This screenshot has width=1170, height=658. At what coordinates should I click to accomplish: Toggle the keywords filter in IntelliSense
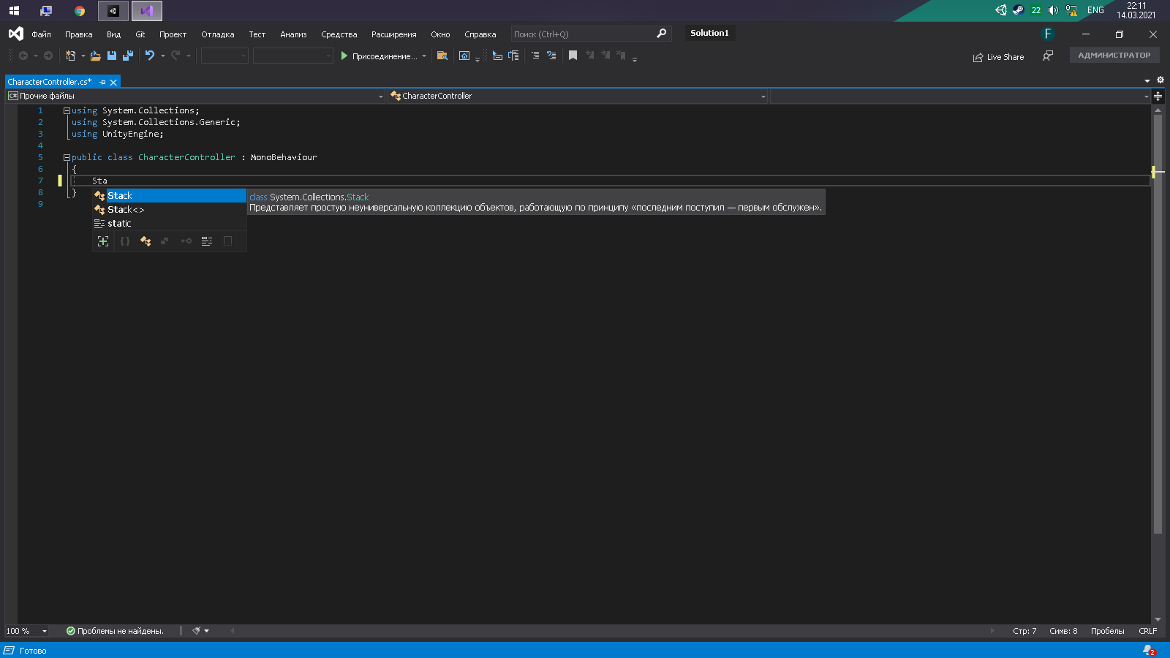pyautogui.click(x=207, y=241)
